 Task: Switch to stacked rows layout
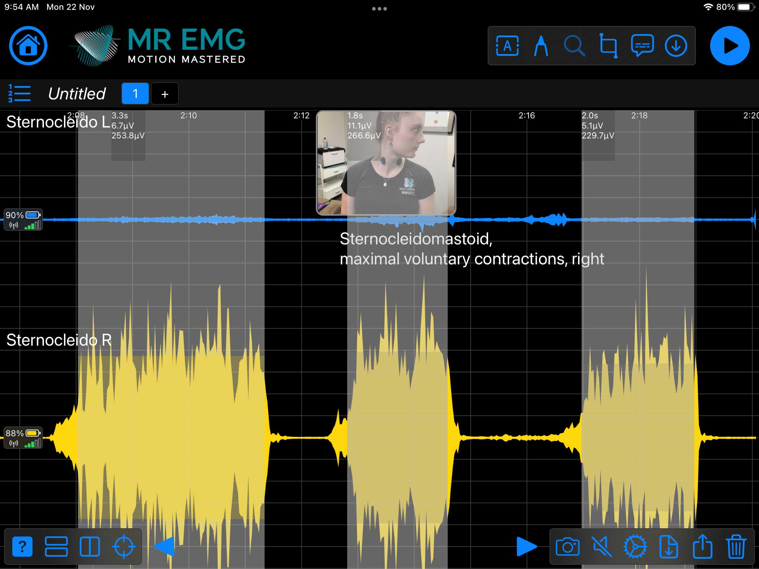[x=56, y=547]
